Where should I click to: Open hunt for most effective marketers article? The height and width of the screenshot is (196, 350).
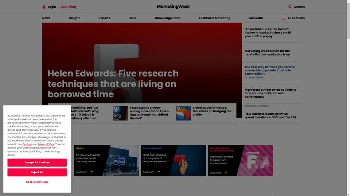(267, 53)
